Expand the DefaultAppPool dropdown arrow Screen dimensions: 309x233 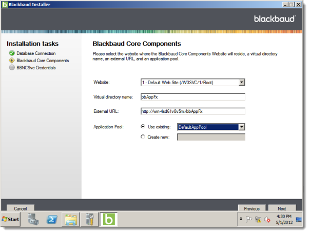tap(242, 127)
